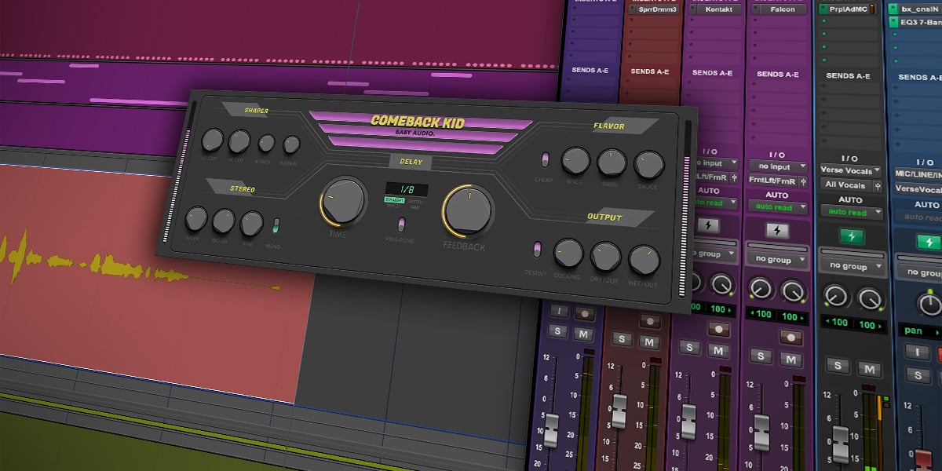Screen dimensions: 942x471
Task: Open 'no group' dropdown on Verse Vocals strip
Action: click(852, 265)
